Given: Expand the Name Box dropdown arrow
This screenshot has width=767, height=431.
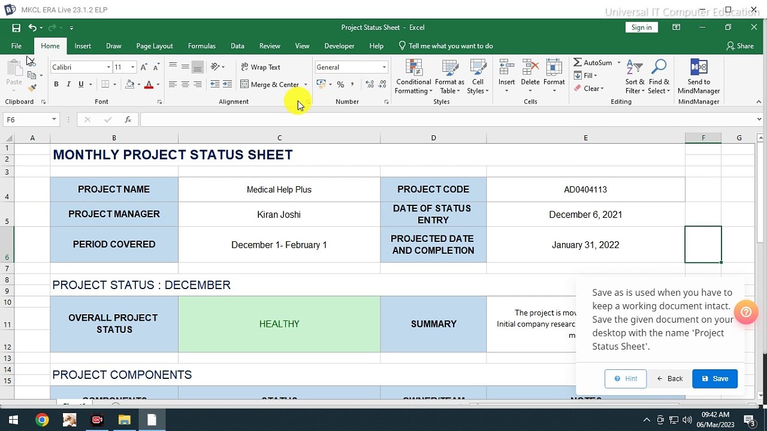Looking at the screenshot, I should tap(54, 120).
